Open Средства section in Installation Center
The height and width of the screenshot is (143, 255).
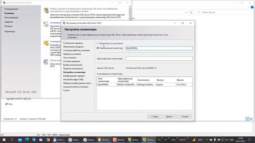(x=8, y=22)
